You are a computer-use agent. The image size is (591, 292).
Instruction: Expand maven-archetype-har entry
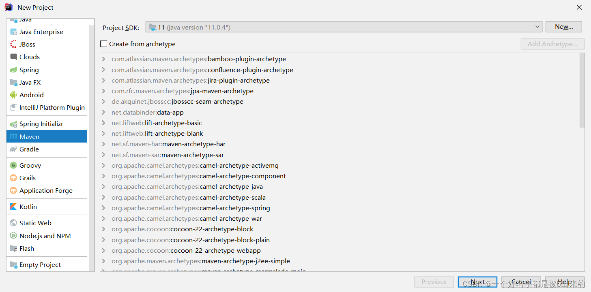click(x=104, y=144)
